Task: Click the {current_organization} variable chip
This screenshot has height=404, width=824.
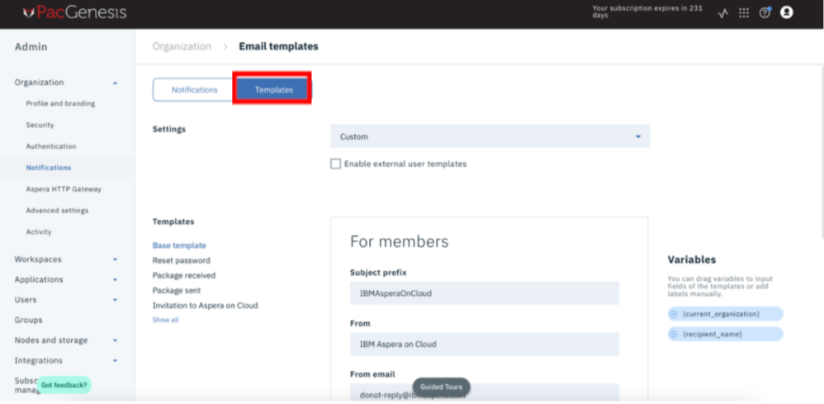Action: point(725,314)
